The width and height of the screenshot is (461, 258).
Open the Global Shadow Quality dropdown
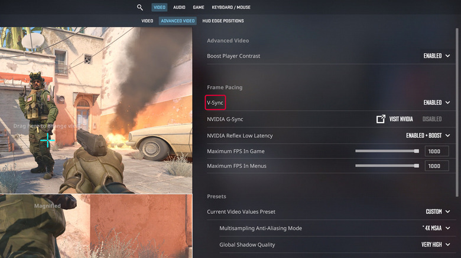[x=436, y=244]
